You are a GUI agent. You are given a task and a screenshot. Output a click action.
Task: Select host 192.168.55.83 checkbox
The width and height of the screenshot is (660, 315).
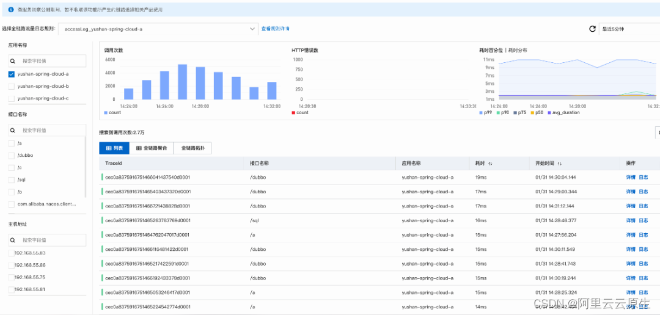click(12, 253)
